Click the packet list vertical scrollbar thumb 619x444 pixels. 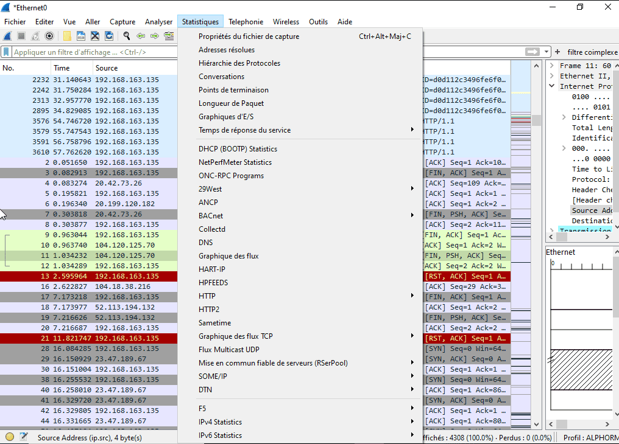pos(536,120)
